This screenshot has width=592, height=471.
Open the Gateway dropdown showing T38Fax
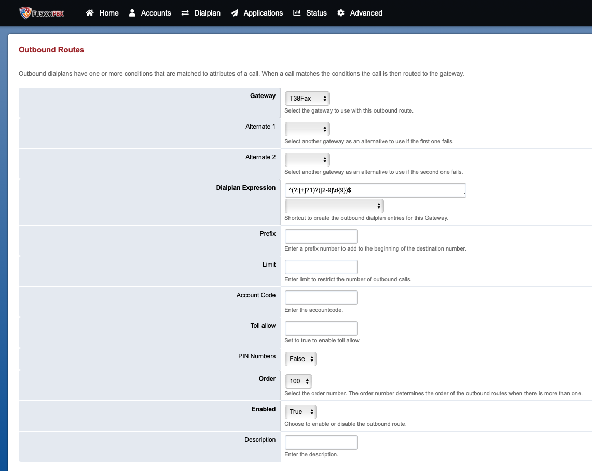pyautogui.click(x=307, y=98)
